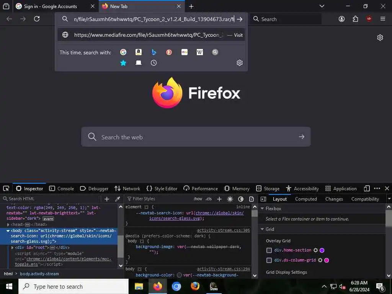Show hidden system tray icons

click(324, 286)
